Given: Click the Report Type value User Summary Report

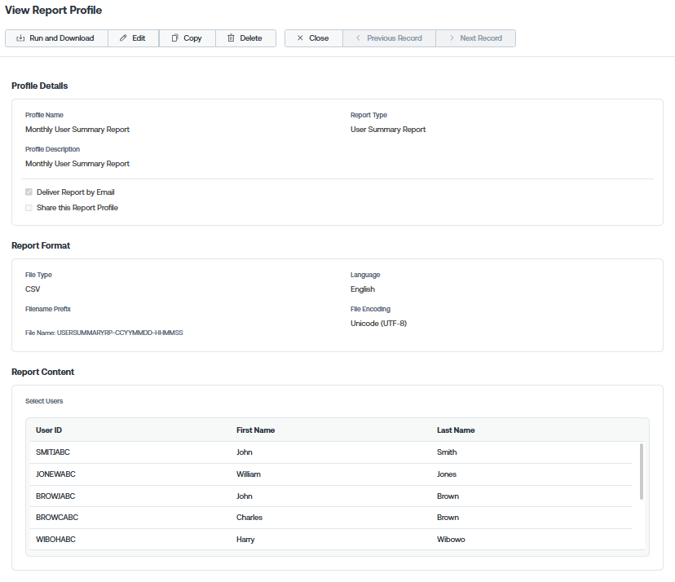Looking at the screenshot, I should click(x=388, y=130).
